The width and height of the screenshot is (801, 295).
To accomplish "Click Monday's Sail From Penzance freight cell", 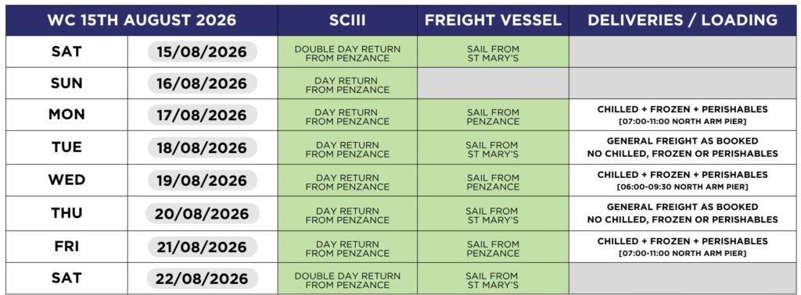I will point(493,116).
